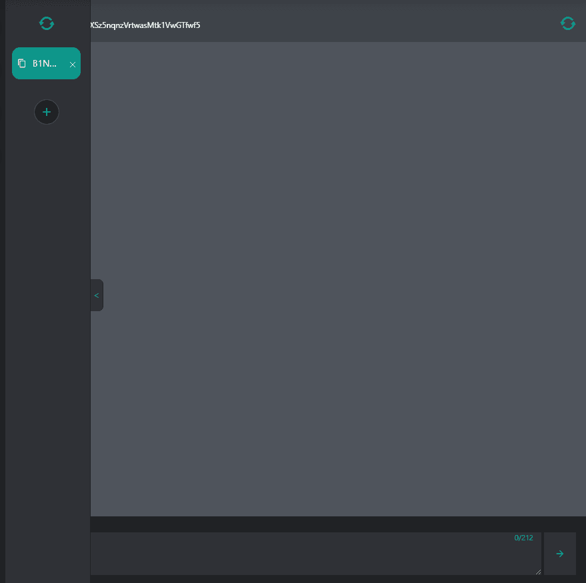Click the refresh icon atop the sidebar
Image resolution: width=586 pixels, height=583 pixels.
pos(47,23)
